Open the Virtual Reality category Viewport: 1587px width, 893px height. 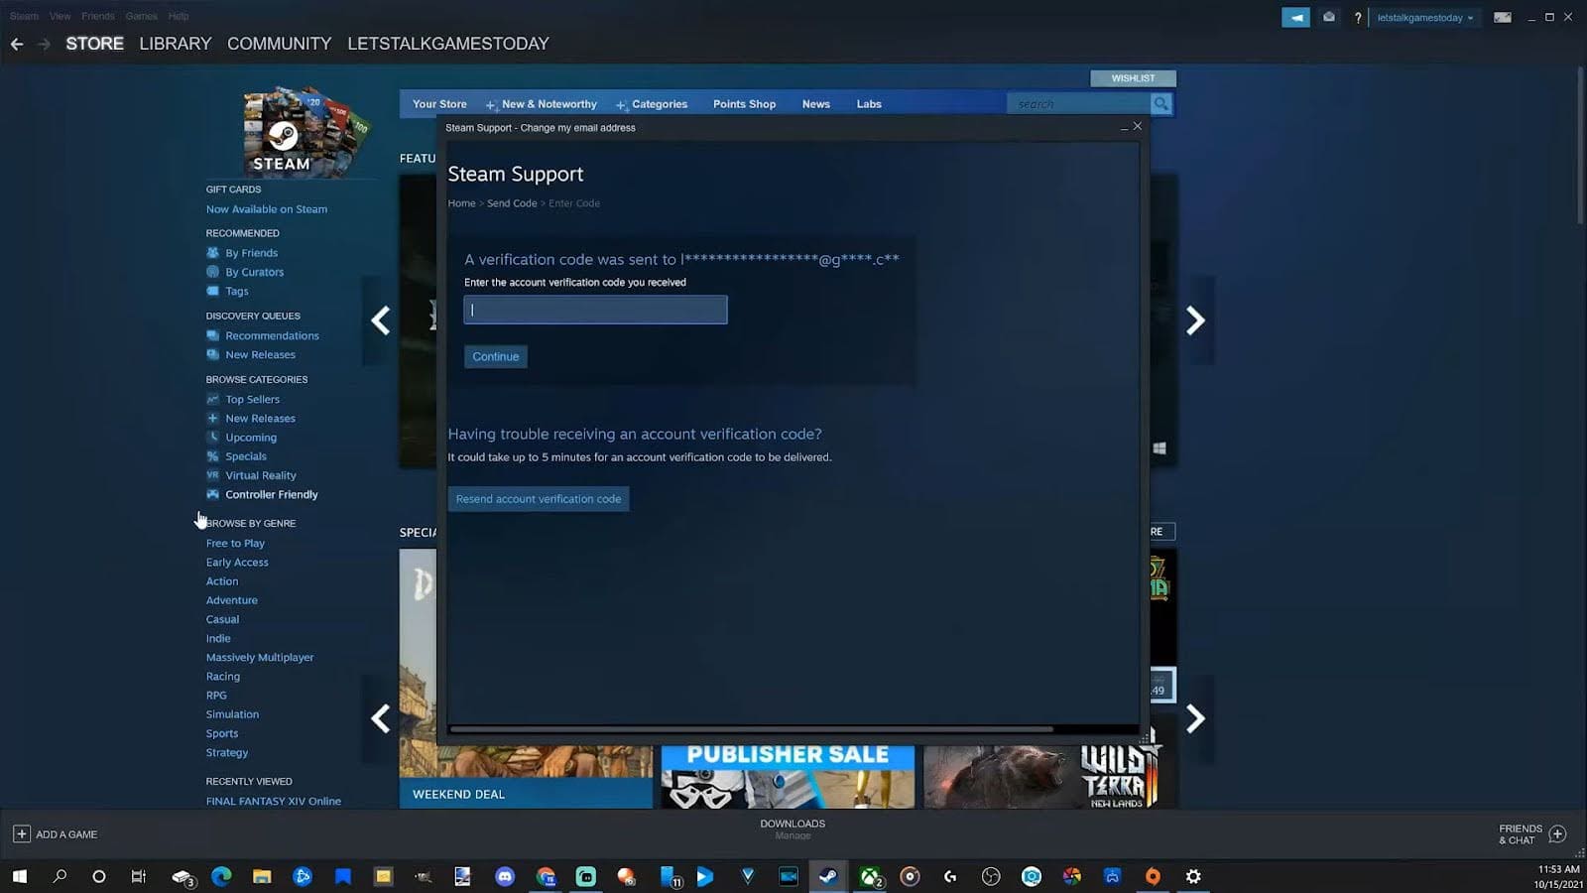(260, 475)
